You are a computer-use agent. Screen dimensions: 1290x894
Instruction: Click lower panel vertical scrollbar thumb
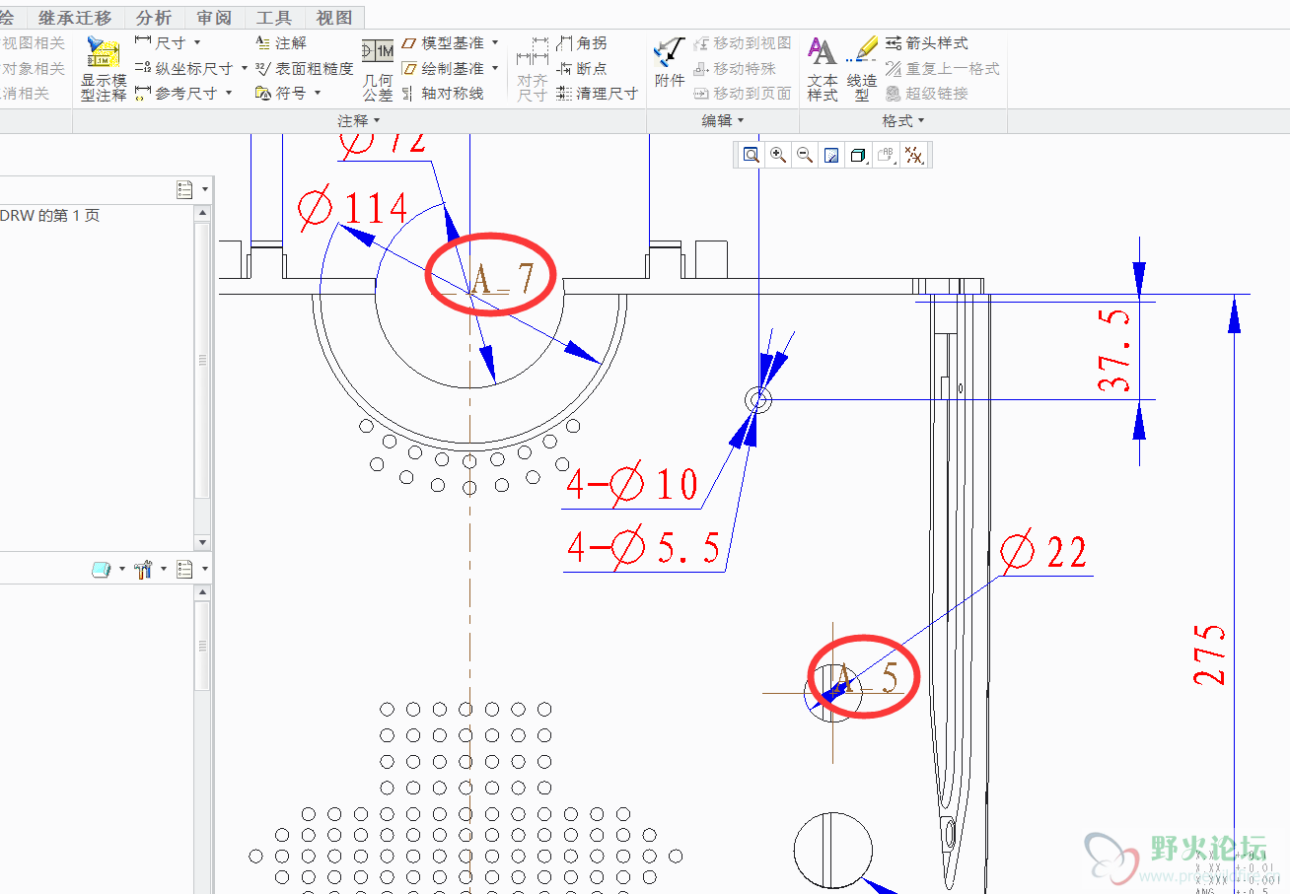coord(202,647)
